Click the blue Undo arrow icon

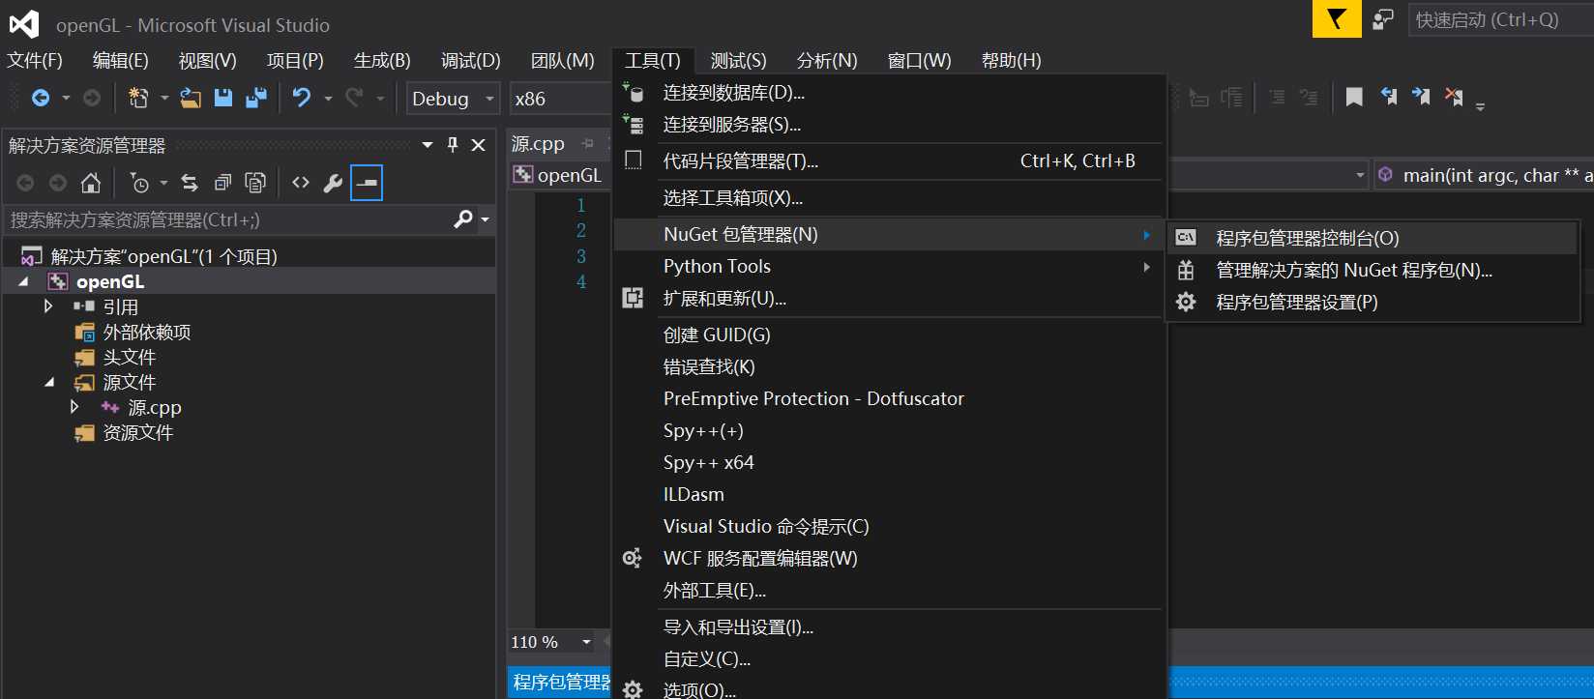(x=302, y=98)
